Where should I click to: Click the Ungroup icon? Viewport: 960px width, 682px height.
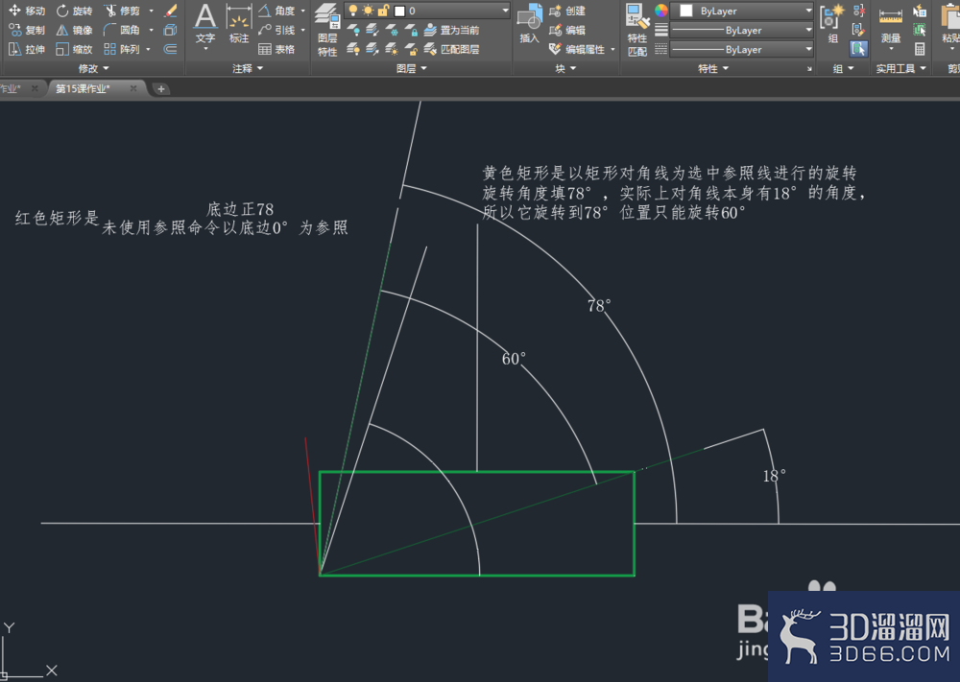point(858,11)
